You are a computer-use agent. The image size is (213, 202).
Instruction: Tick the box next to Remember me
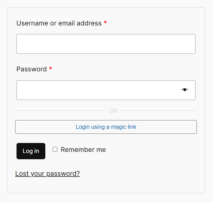pos(55,149)
